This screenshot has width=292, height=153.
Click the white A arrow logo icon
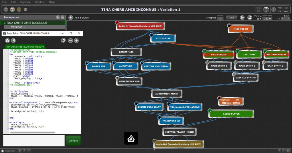pos(131,138)
